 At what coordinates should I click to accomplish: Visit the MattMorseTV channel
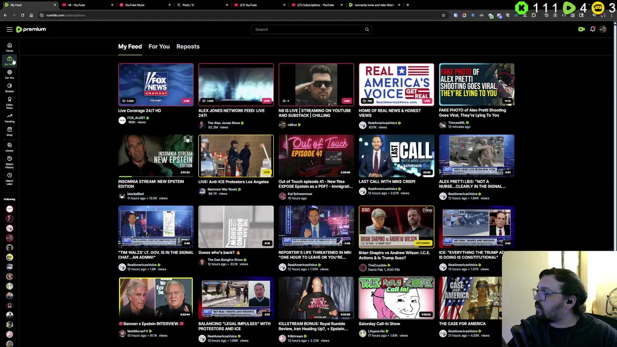coord(138,331)
